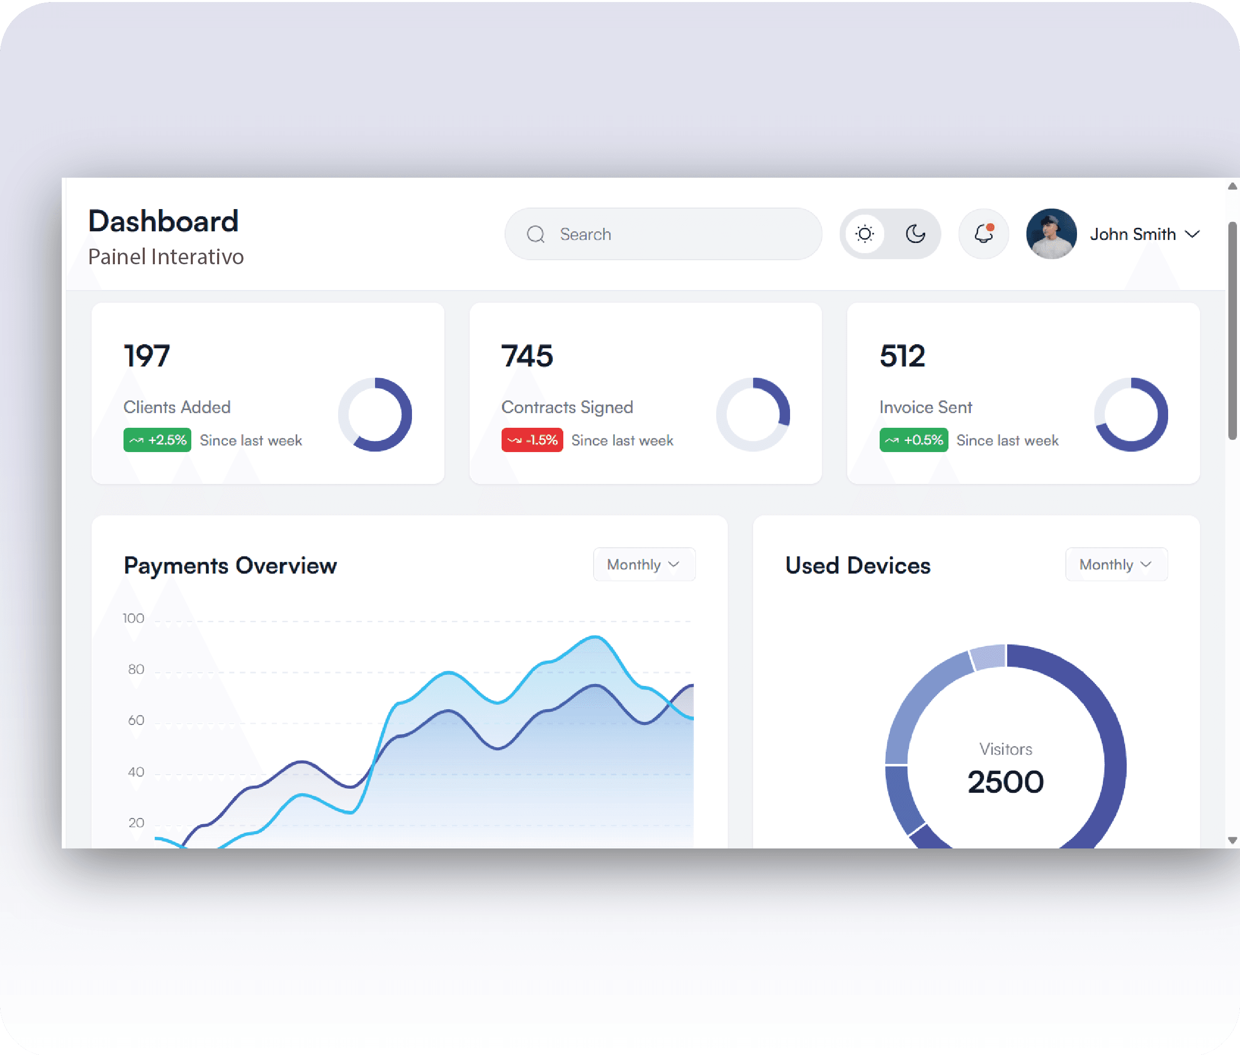
Task: Click the Visitors 2500 donut center
Action: coord(1006,768)
